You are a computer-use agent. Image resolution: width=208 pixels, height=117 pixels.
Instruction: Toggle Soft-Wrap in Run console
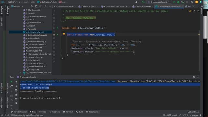click(16, 90)
